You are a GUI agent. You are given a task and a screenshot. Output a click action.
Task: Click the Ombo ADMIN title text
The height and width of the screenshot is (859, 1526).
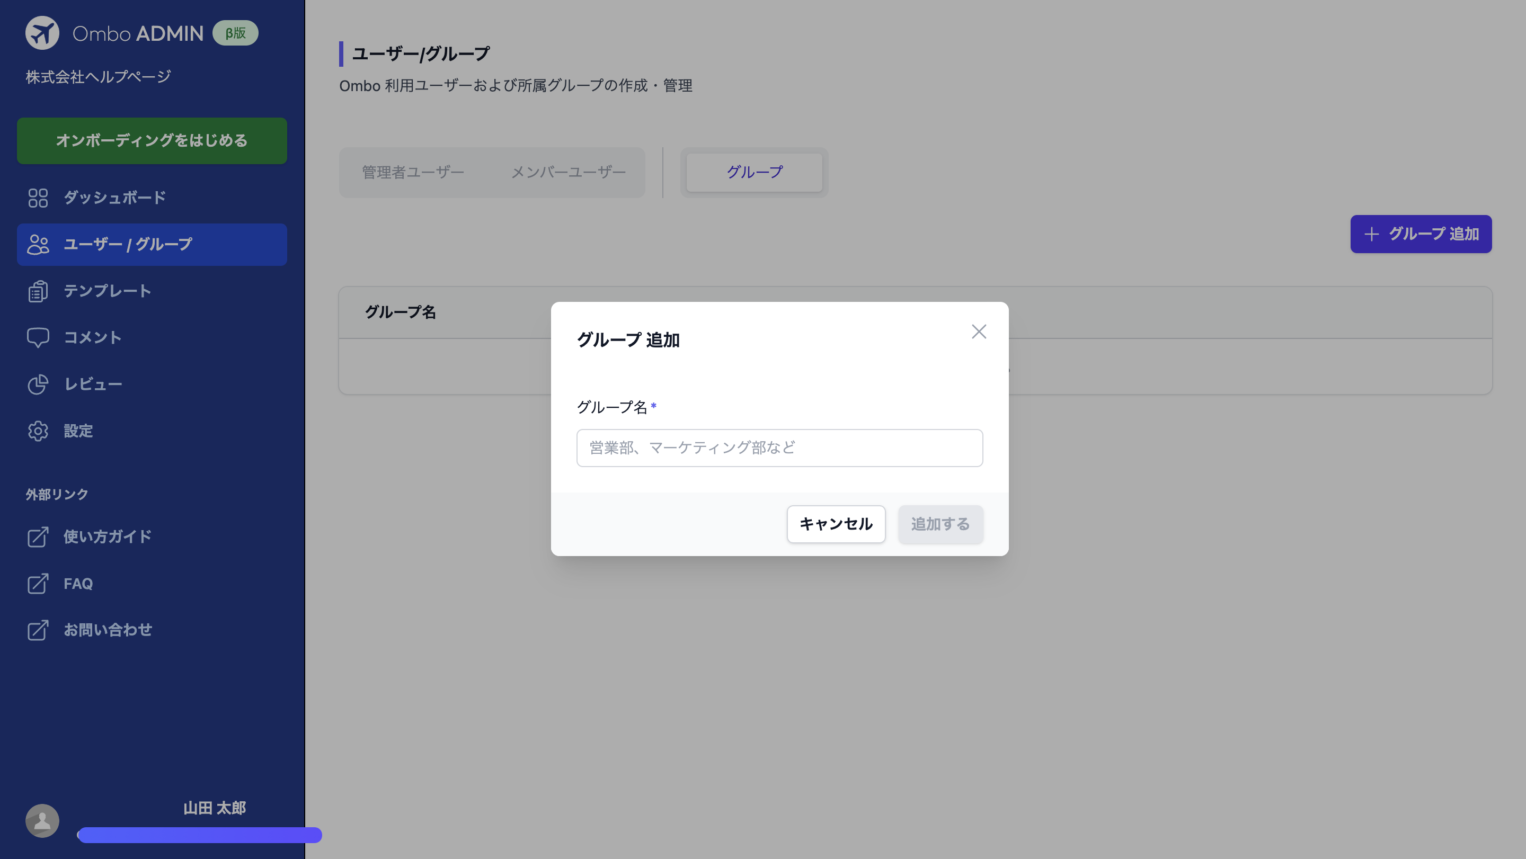click(x=137, y=34)
